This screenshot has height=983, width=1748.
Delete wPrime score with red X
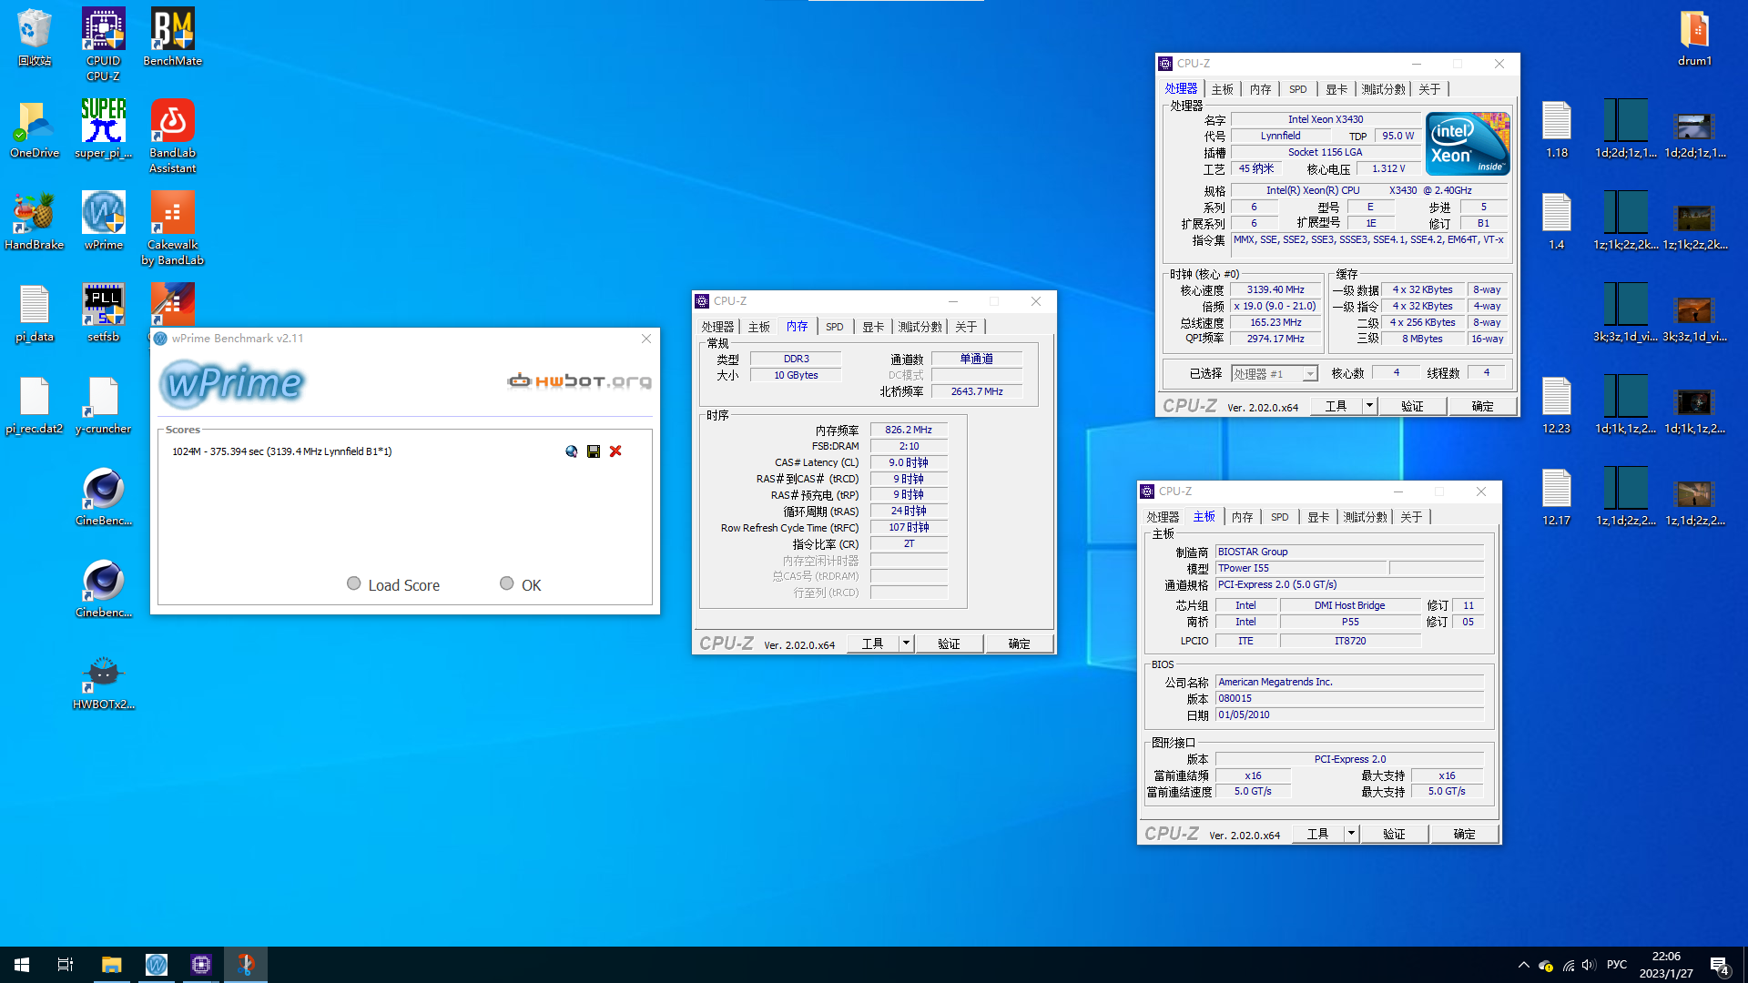[615, 451]
